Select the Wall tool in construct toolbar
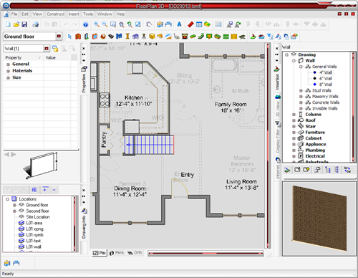Screen dimensions: 358x278 coord(78,37)
